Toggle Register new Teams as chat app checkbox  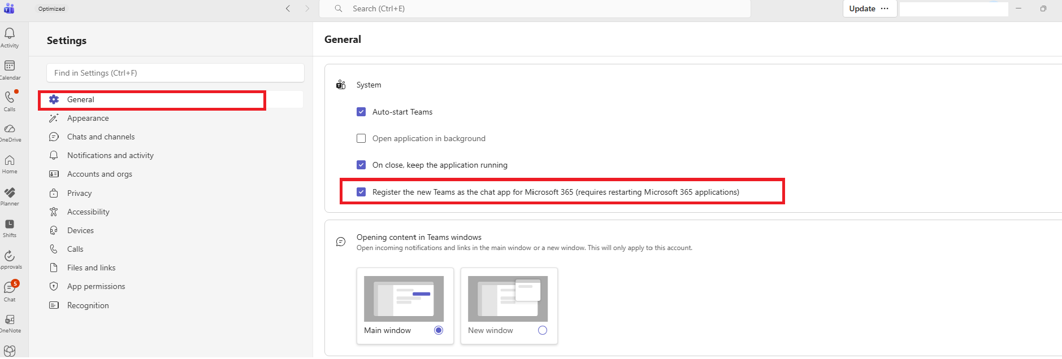tap(361, 192)
